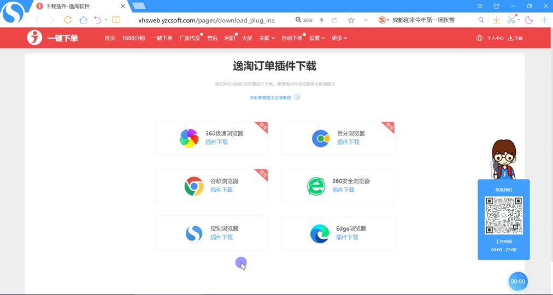
Task: Click the purple undo closed tab icon
Action: click(98, 20)
